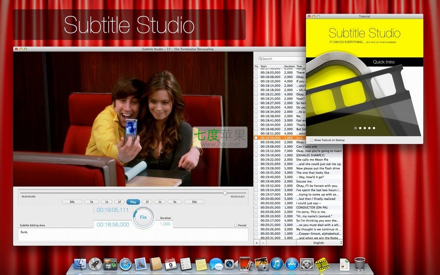Enable the Forced checkbox
The height and width of the screenshot is (275, 440).
click(235, 225)
